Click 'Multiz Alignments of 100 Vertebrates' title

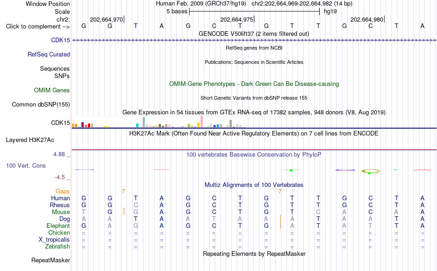pos(254,185)
